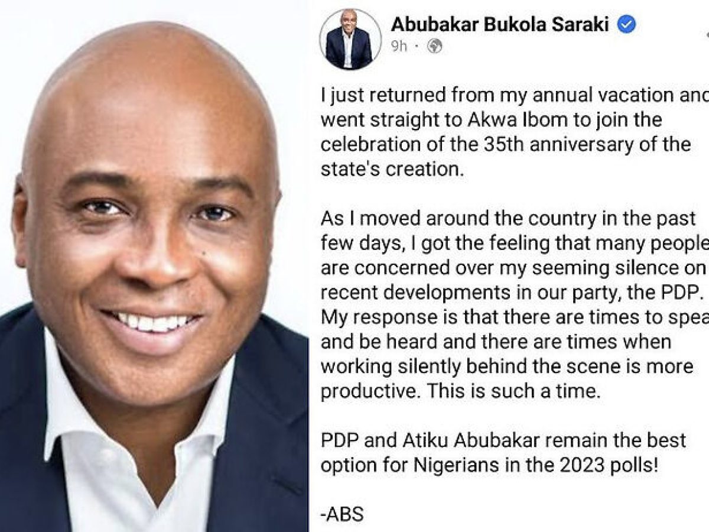
Task: Click the paragraph about annual vacation
Action: tap(514, 131)
